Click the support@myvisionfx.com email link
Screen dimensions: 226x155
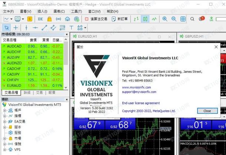(x=139, y=92)
